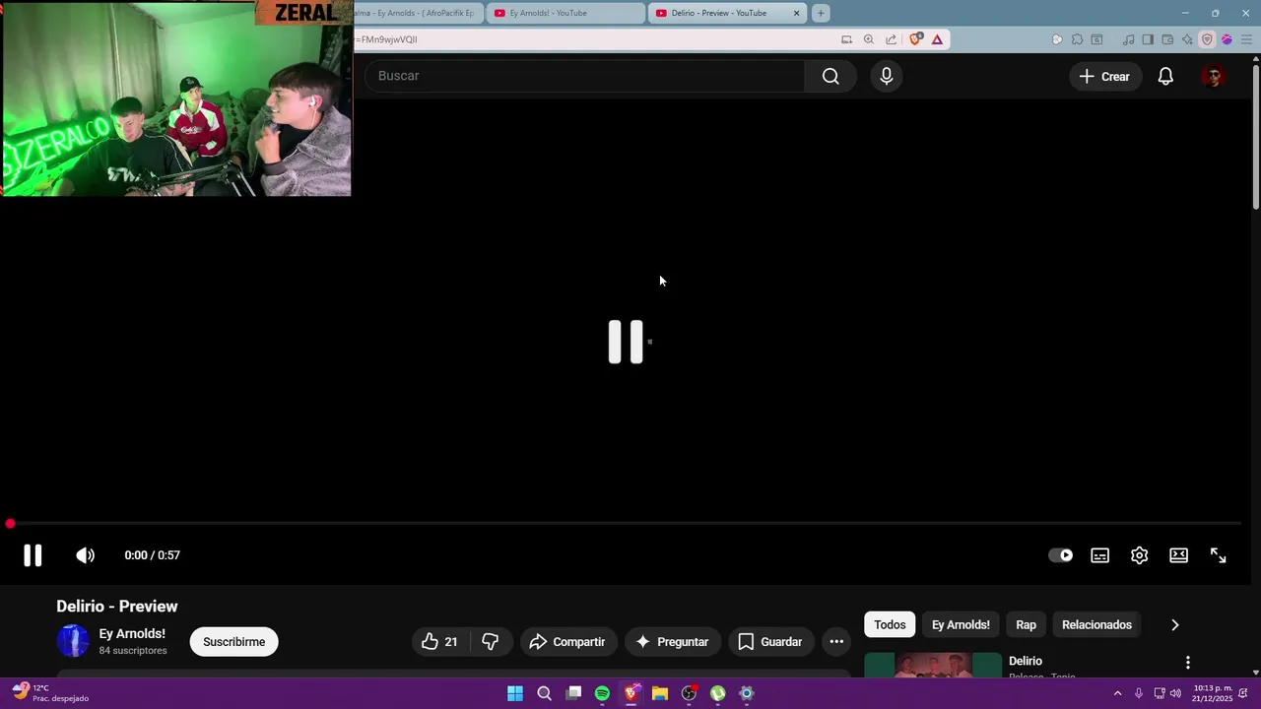
Task: Select the Ey Arnolds! filter chip
Action: click(x=961, y=624)
